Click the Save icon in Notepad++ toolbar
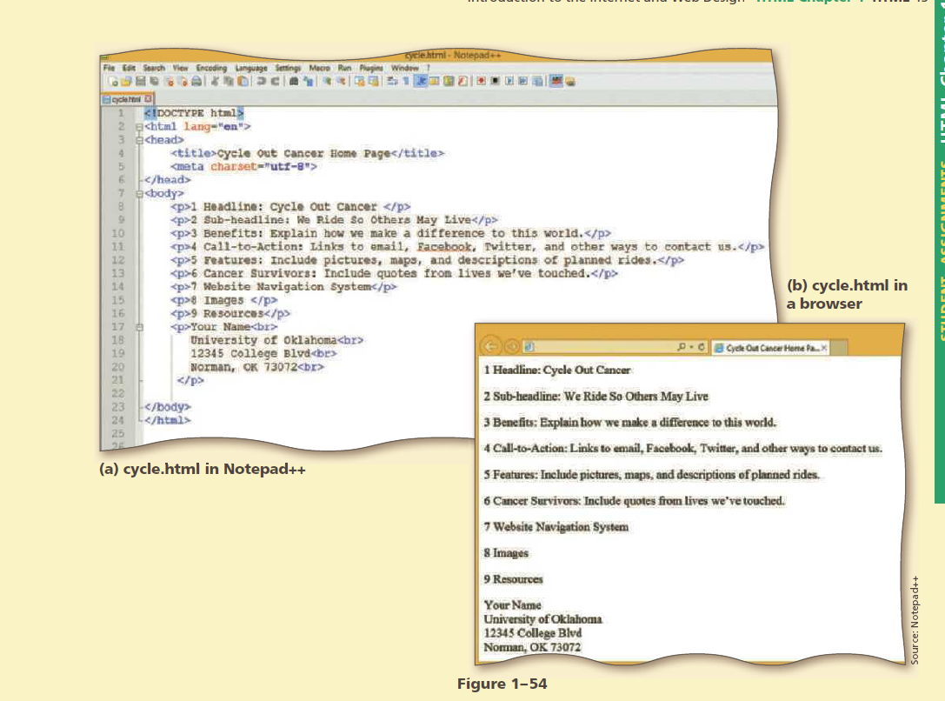 141,81
